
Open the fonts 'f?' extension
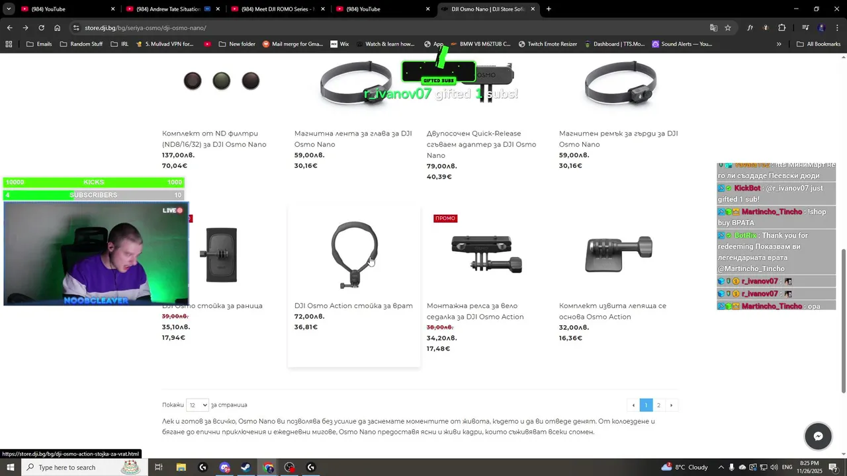750,28
